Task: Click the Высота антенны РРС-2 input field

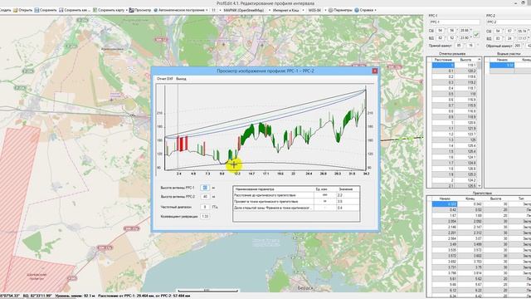Action: click(x=205, y=197)
